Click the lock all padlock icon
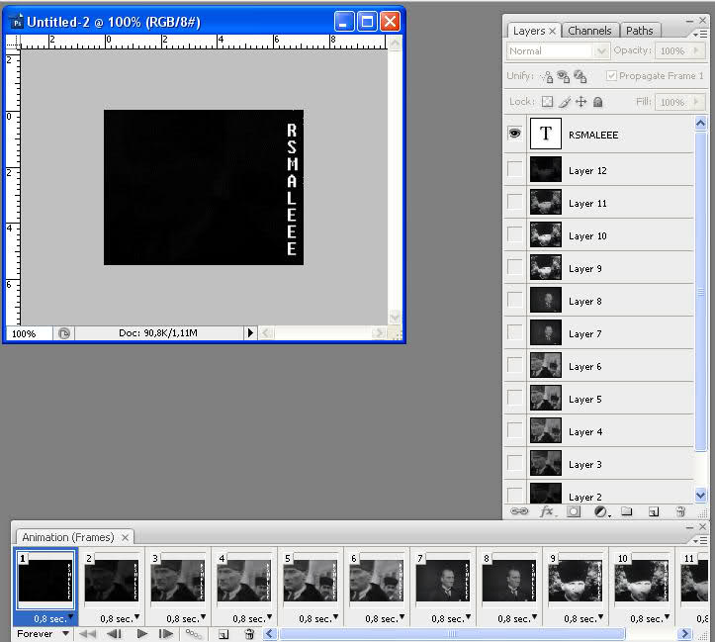Viewport: 715px width, 642px height. (598, 102)
